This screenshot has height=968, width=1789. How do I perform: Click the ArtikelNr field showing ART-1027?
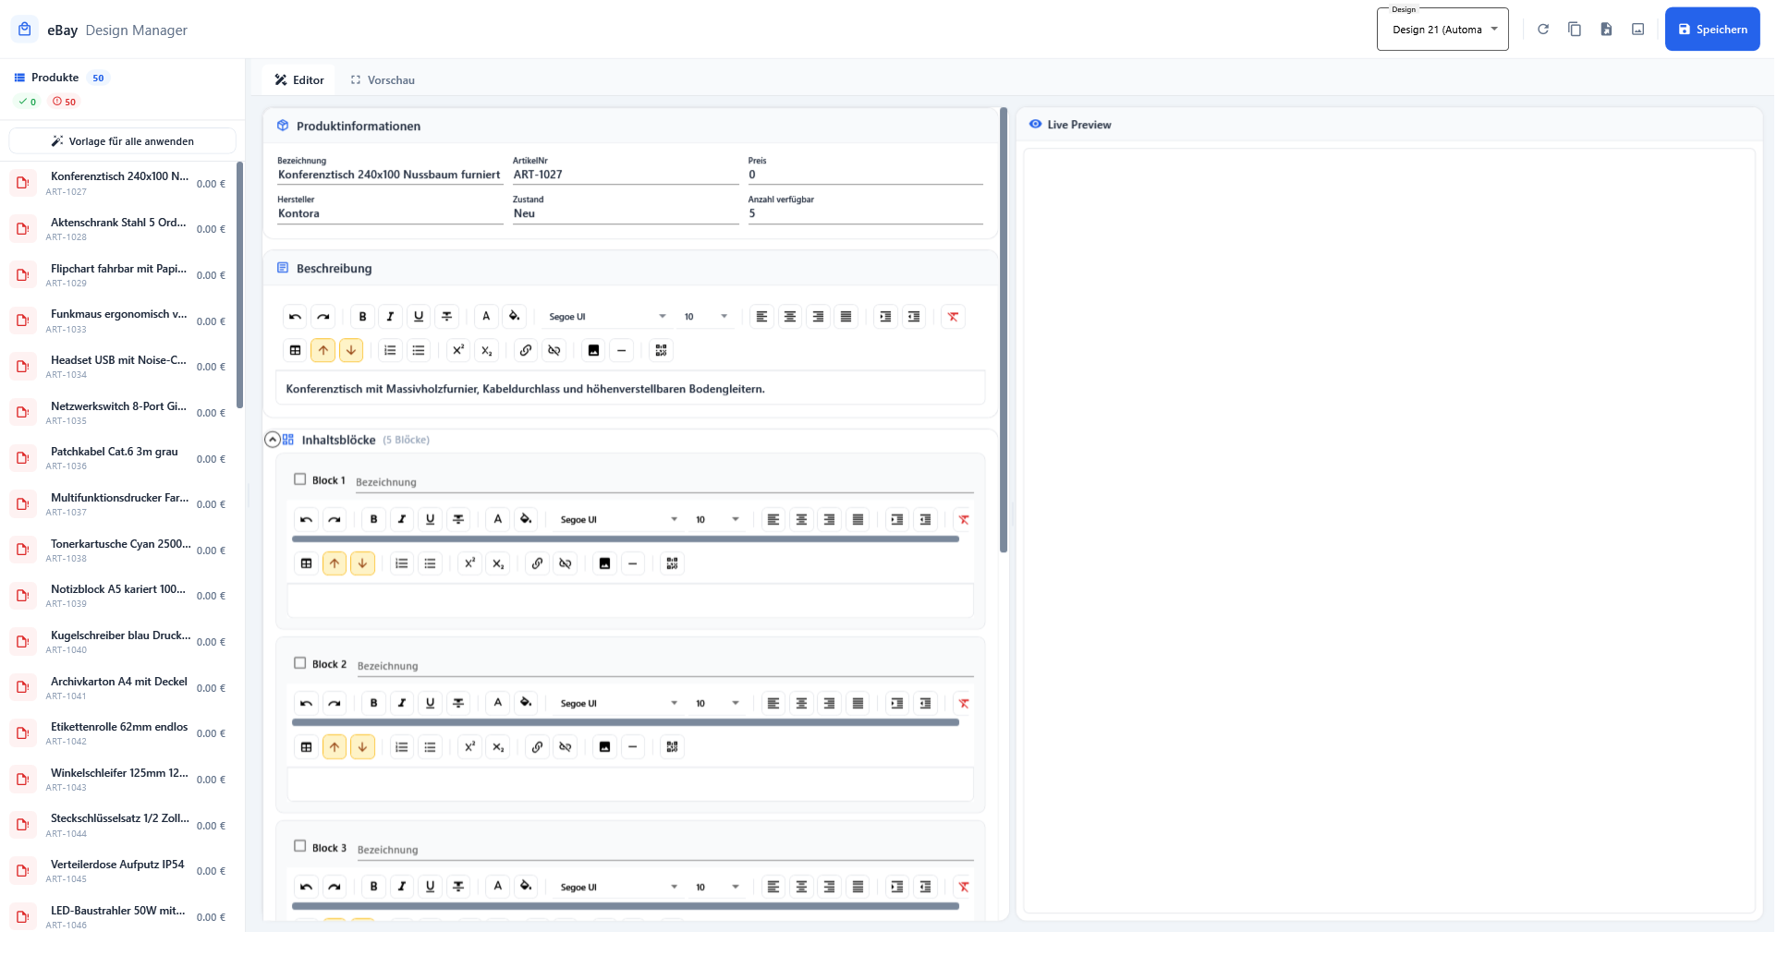pos(626,175)
